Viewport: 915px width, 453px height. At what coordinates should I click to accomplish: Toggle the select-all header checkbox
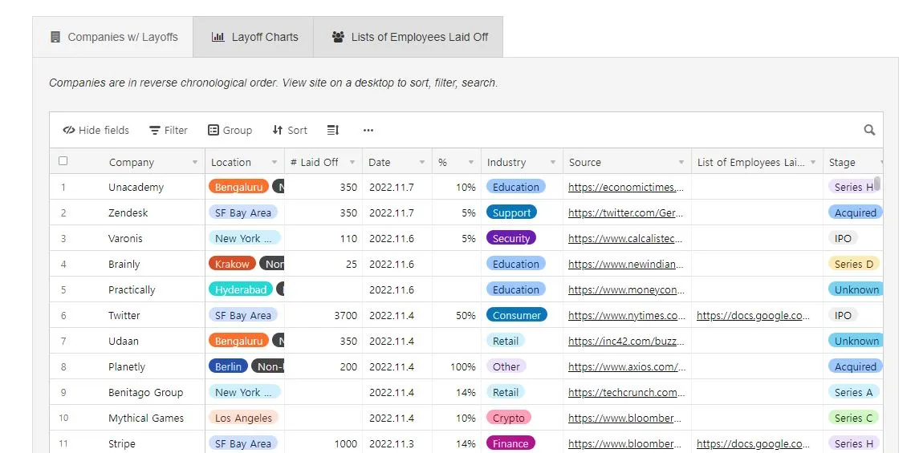(63, 161)
